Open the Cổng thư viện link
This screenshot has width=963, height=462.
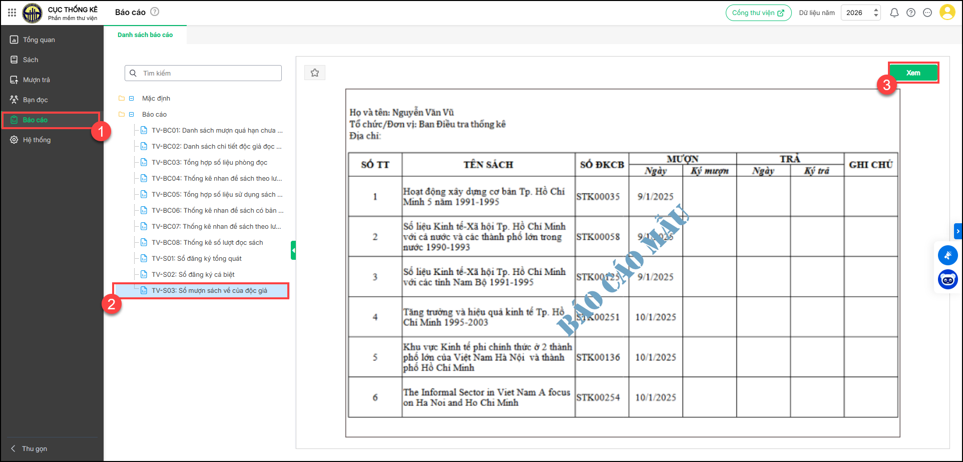click(x=758, y=13)
